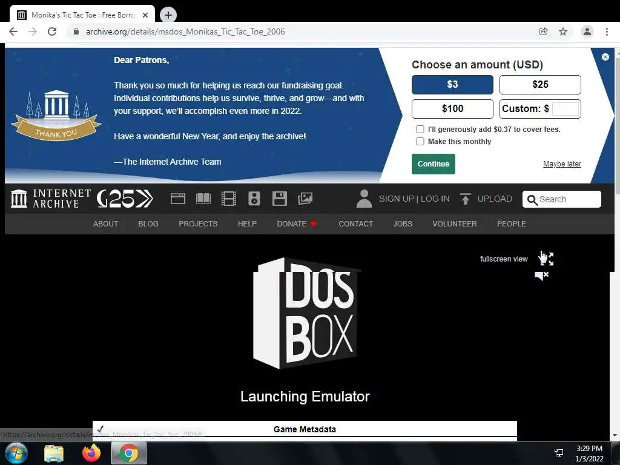Select the Monika's Tic Tac Toe tab
Screen dimensions: 620x465
(82, 15)
